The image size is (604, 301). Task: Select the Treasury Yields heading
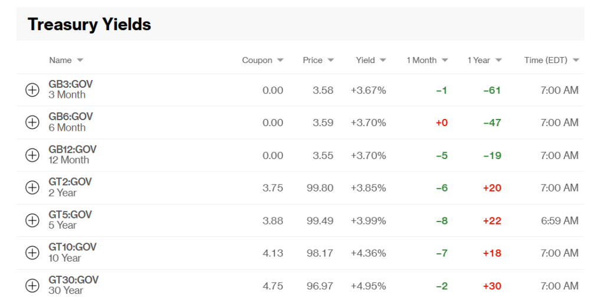click(90, 24)
